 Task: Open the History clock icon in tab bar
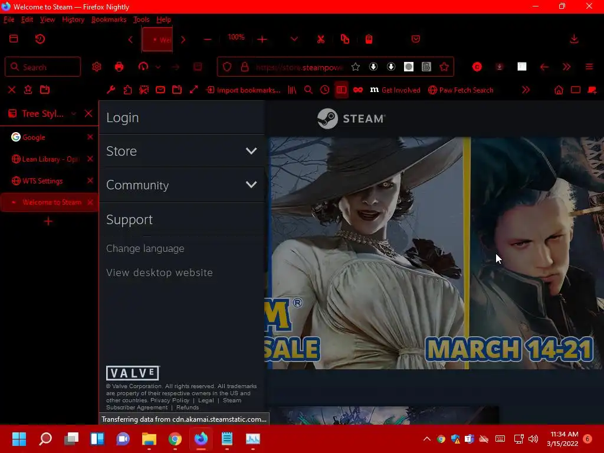40,39
